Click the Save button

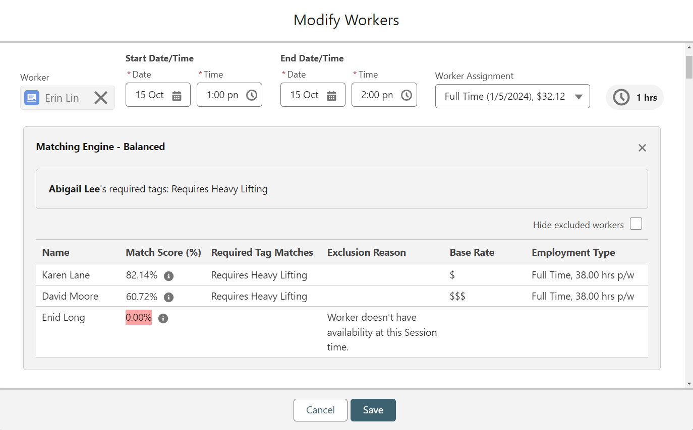tap(373, 410)
